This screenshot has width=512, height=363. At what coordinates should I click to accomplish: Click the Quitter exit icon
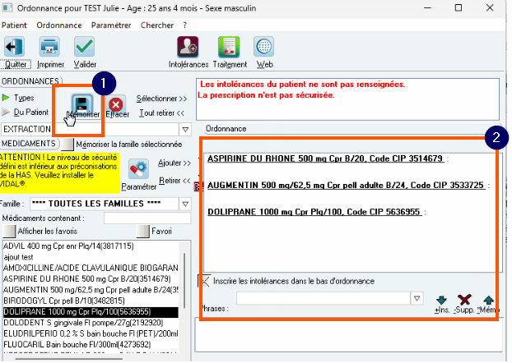(14, 47)
